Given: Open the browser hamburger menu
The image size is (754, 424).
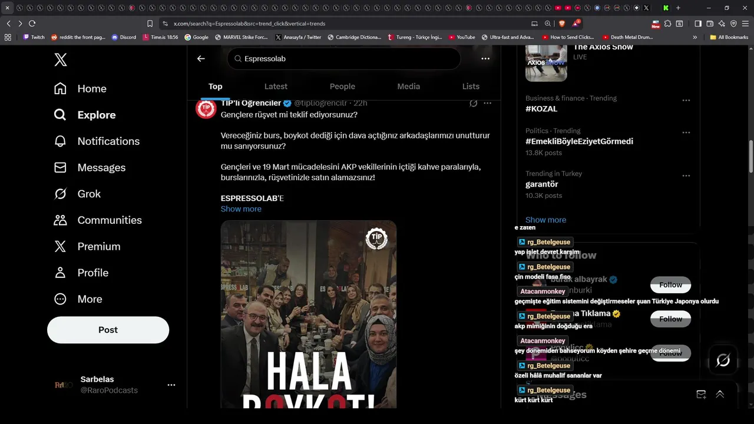Looking at the screenshot, I should point(745,24).
